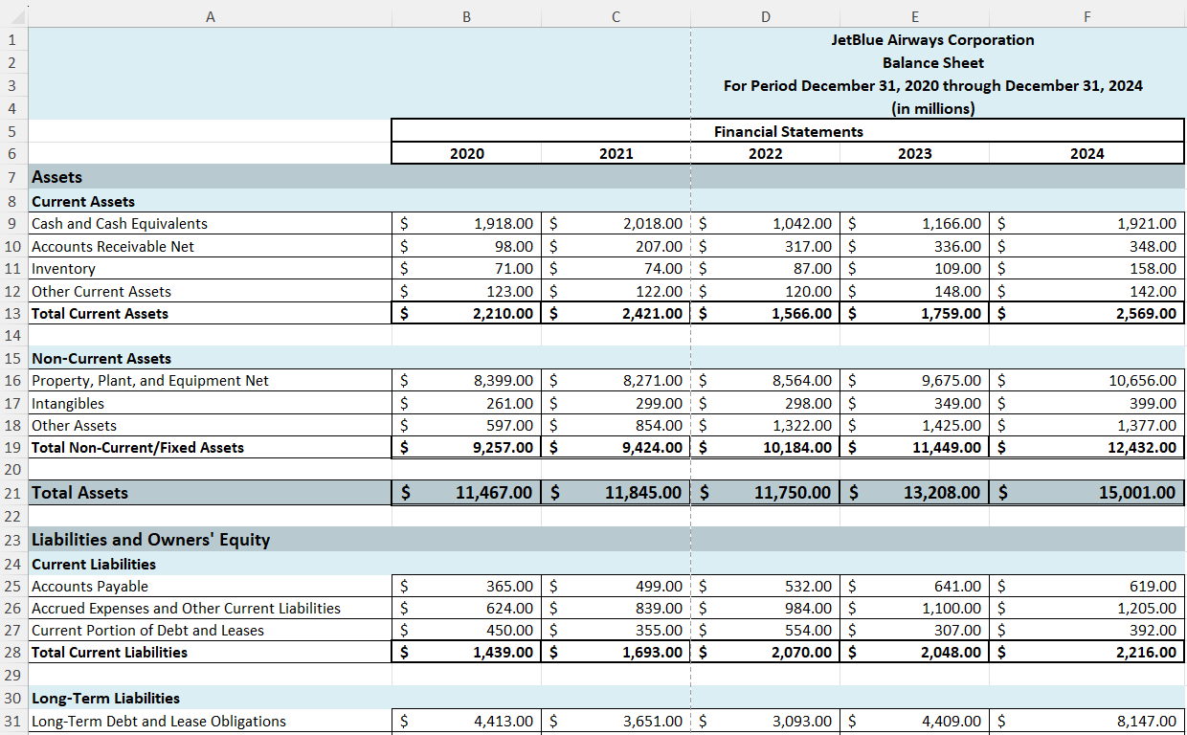
Task: Click the JetBlue Airways Corporation title cell
Action: [x=933, y=40]
